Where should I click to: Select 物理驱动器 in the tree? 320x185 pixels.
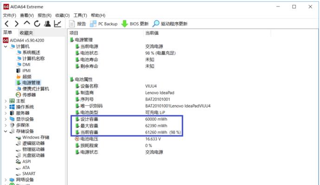[x=31, y=149]
